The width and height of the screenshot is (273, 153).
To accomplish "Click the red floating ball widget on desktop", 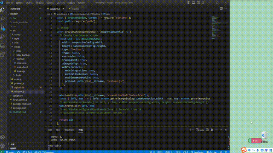I will (x=255, y=141).
